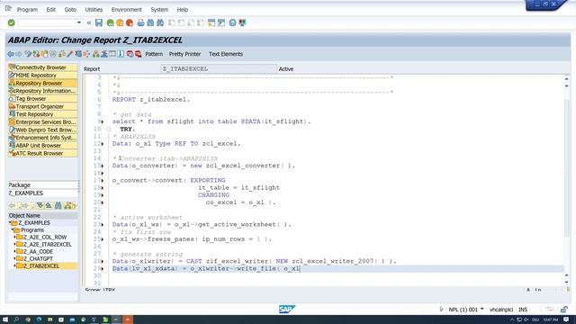
Task: Click the Package object type field
Action: [x=42, y=185]
